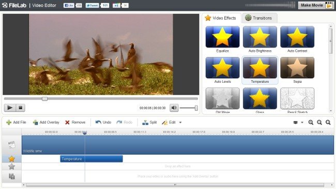Select the Wildlife.wmv video clip
This screenshot has width=336, height=189.
[x=178, y=145]
